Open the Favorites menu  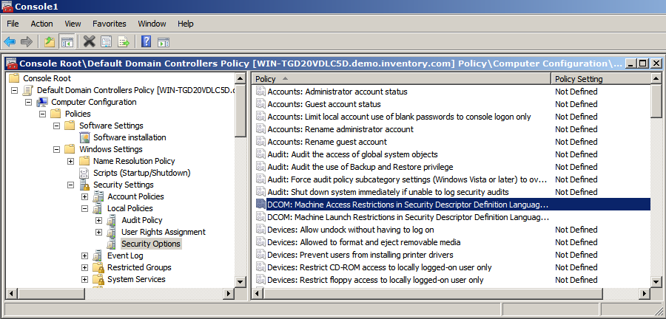(x=110, y=24)
